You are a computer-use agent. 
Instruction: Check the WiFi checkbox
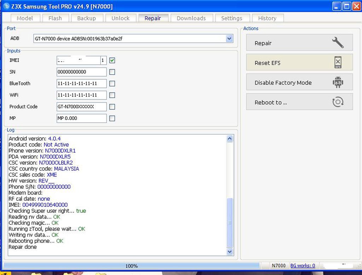point(112,95)
